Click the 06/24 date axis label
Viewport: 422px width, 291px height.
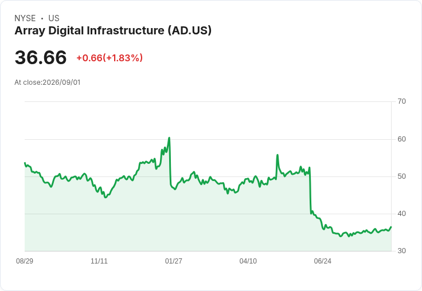(323, 261)
